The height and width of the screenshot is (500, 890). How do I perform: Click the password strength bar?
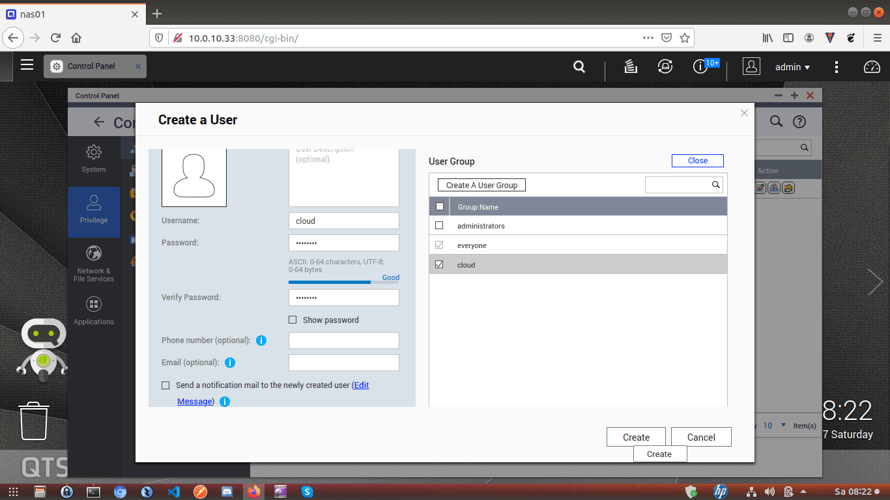344,282
